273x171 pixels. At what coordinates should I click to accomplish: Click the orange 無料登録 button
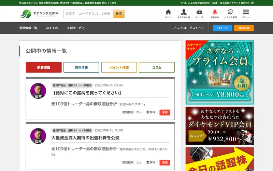[x=244, y=28]
